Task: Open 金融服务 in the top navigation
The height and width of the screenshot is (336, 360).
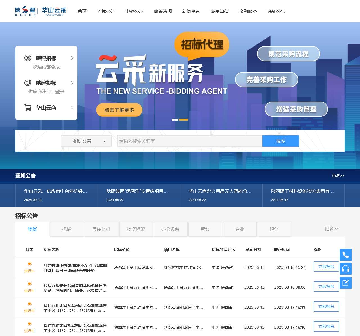Action: [x=248, y=11]
